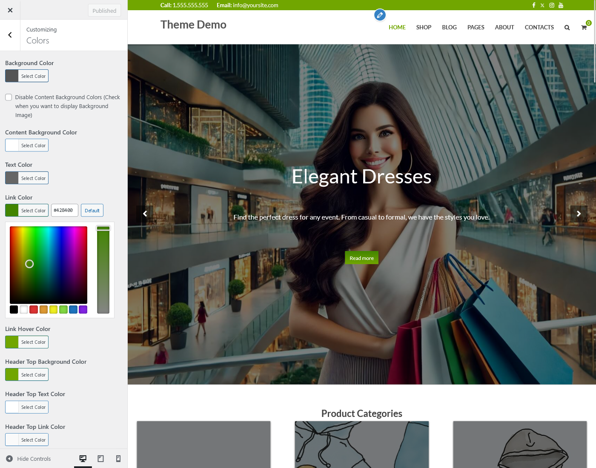596x468 pixels.
Task: Open the Instagram social icon link
Action: pos(552,5)
